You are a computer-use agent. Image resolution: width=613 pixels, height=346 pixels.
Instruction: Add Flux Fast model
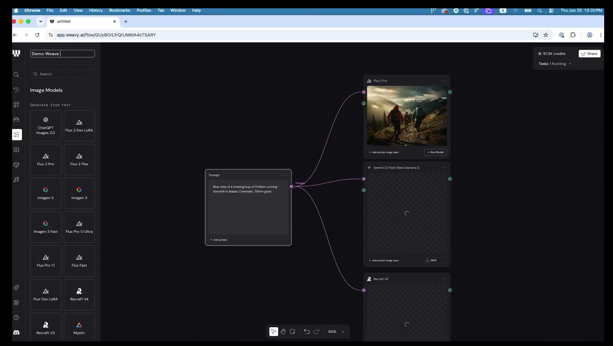[x=79, y=261]
